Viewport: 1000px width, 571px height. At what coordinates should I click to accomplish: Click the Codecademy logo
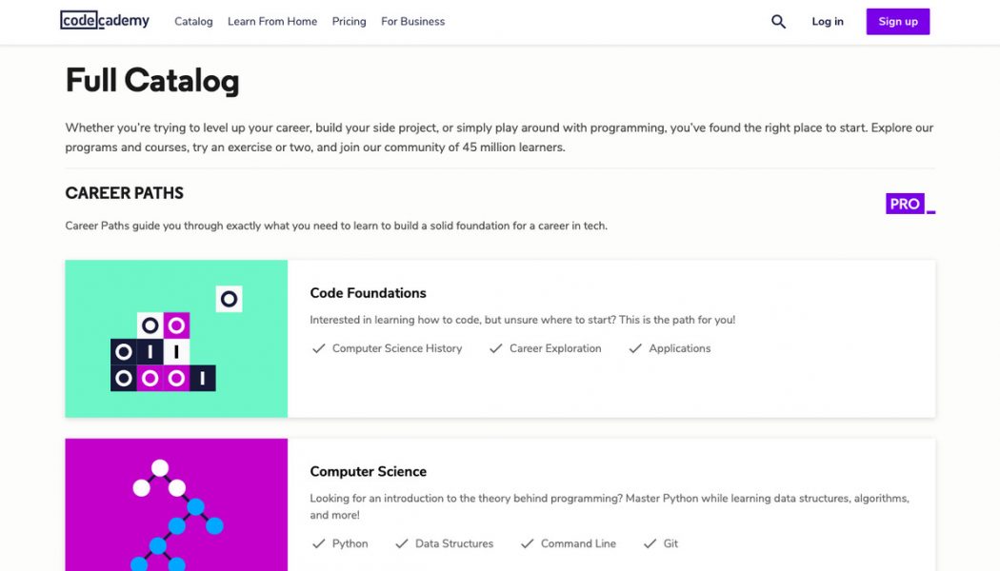pos(105,21)
